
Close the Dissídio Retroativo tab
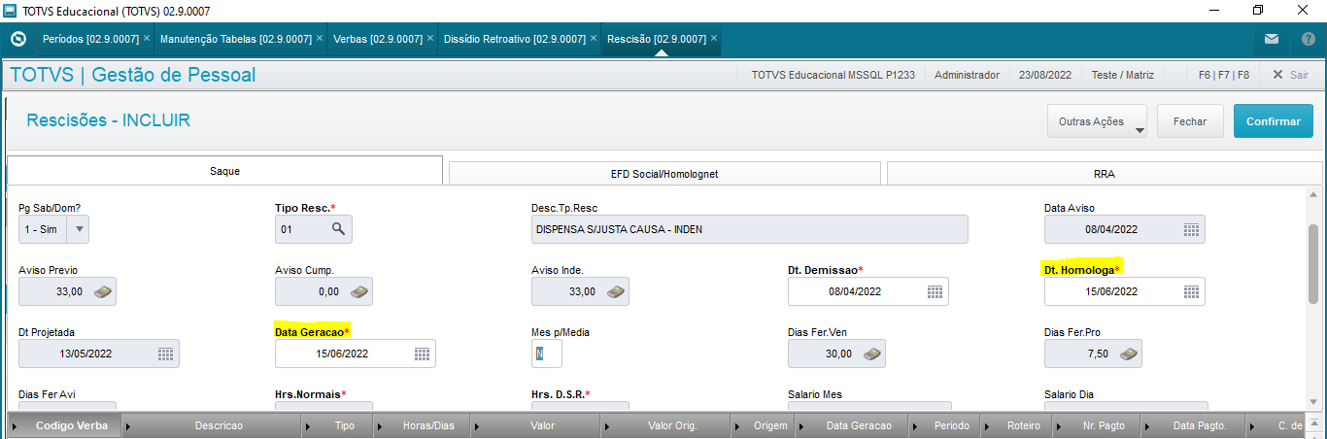(593, 39)
